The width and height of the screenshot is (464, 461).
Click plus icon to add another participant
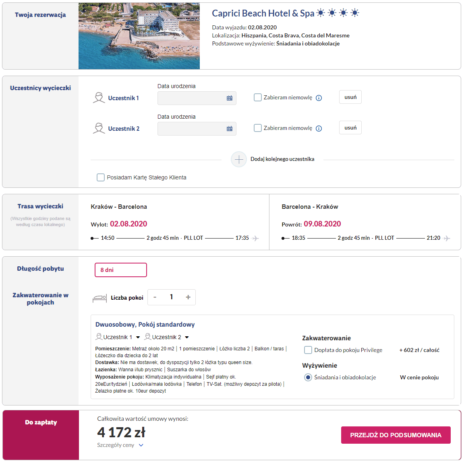coord(239,159)
